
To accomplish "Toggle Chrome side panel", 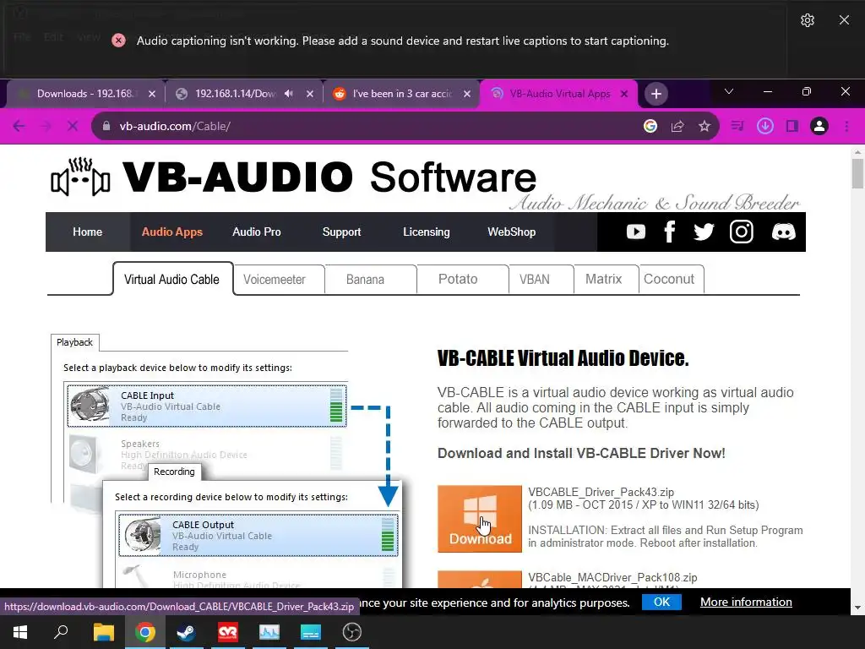I will point(792,126).
